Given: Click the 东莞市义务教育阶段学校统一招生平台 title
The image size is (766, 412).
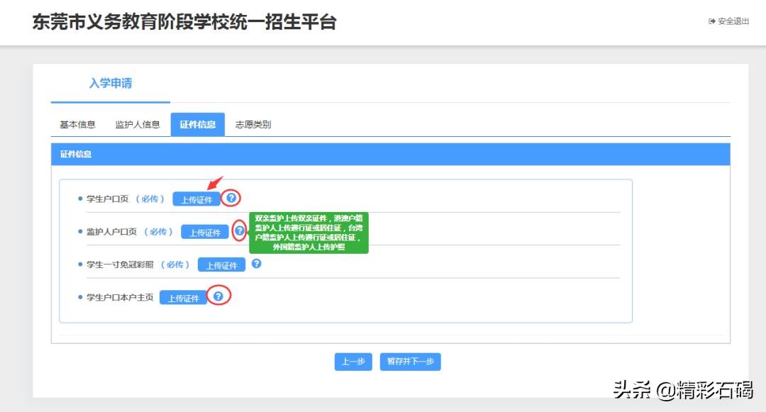Looking at the screenshot, I should [x=184, y=22].
